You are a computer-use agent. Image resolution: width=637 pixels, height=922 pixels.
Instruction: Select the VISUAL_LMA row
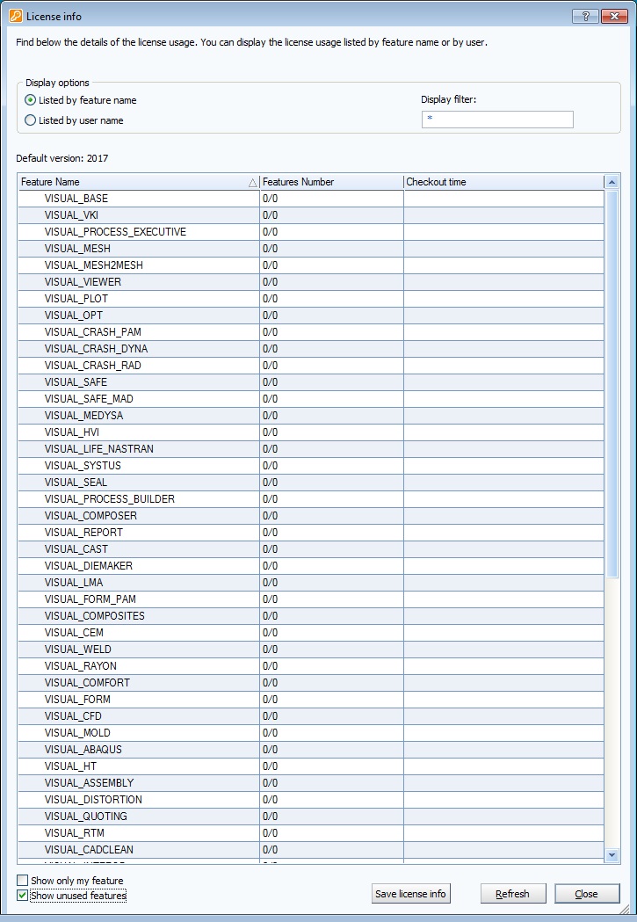click(x=311, y=583)
